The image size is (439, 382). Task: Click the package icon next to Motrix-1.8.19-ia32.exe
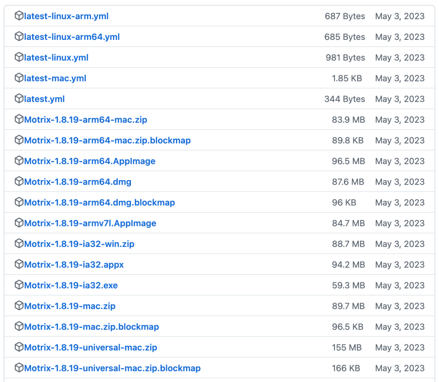click(19, 285)
